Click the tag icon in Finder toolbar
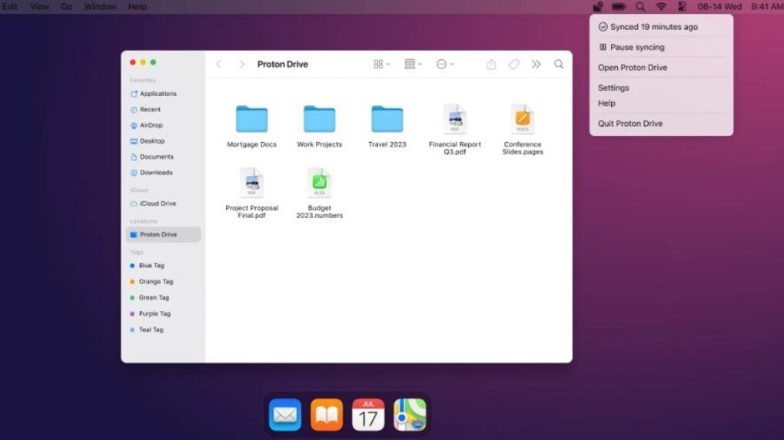 coord(514,65)
